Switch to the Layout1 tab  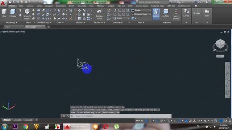pyautogui.click(x=17, y=120)
